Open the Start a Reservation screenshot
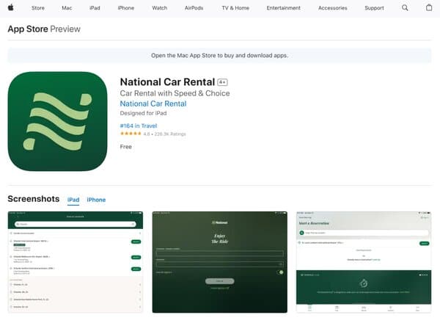440x323 pixels. click(364, 262)
